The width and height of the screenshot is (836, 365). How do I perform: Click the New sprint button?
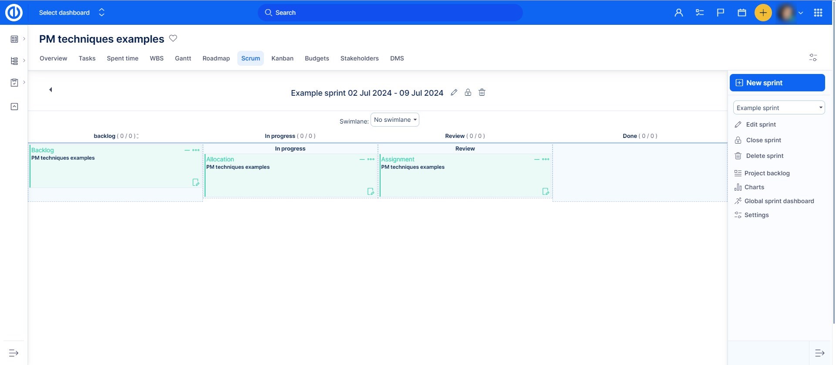pyautogui.click(x=777, y=83)
